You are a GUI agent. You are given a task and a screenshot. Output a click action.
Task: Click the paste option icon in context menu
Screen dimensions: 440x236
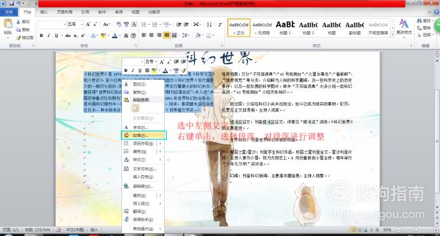tap(135, 108)
